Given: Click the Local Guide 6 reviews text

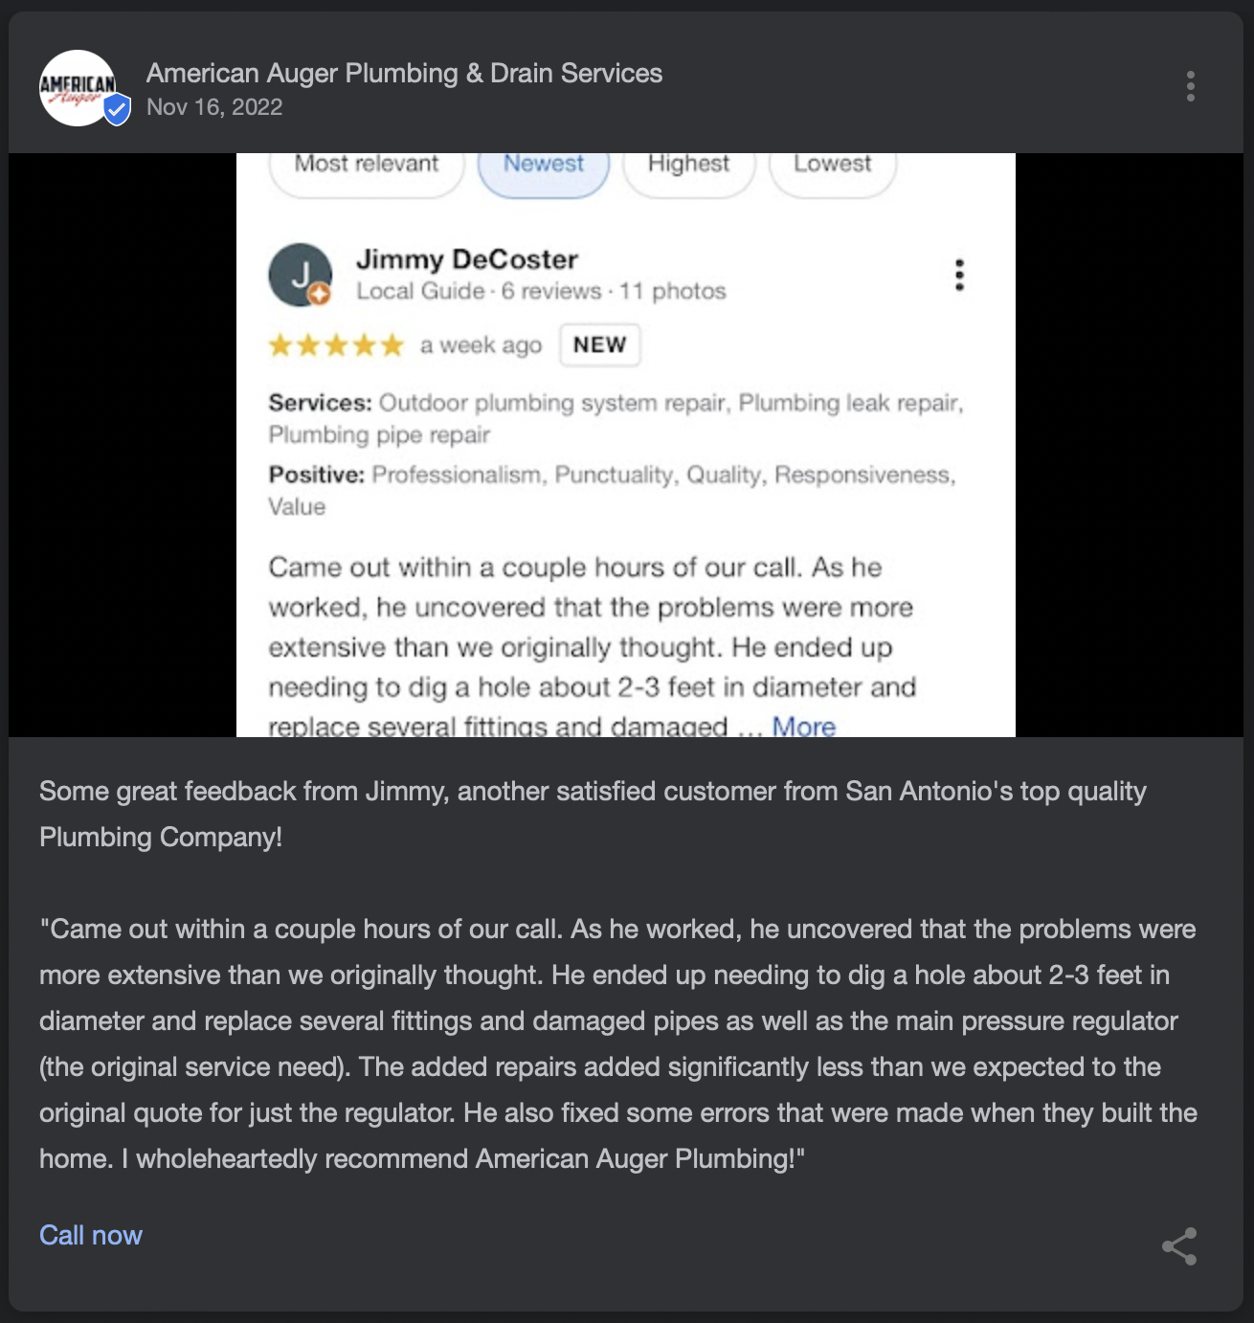Looking at the screenshot, I should [x=479, y=291].
